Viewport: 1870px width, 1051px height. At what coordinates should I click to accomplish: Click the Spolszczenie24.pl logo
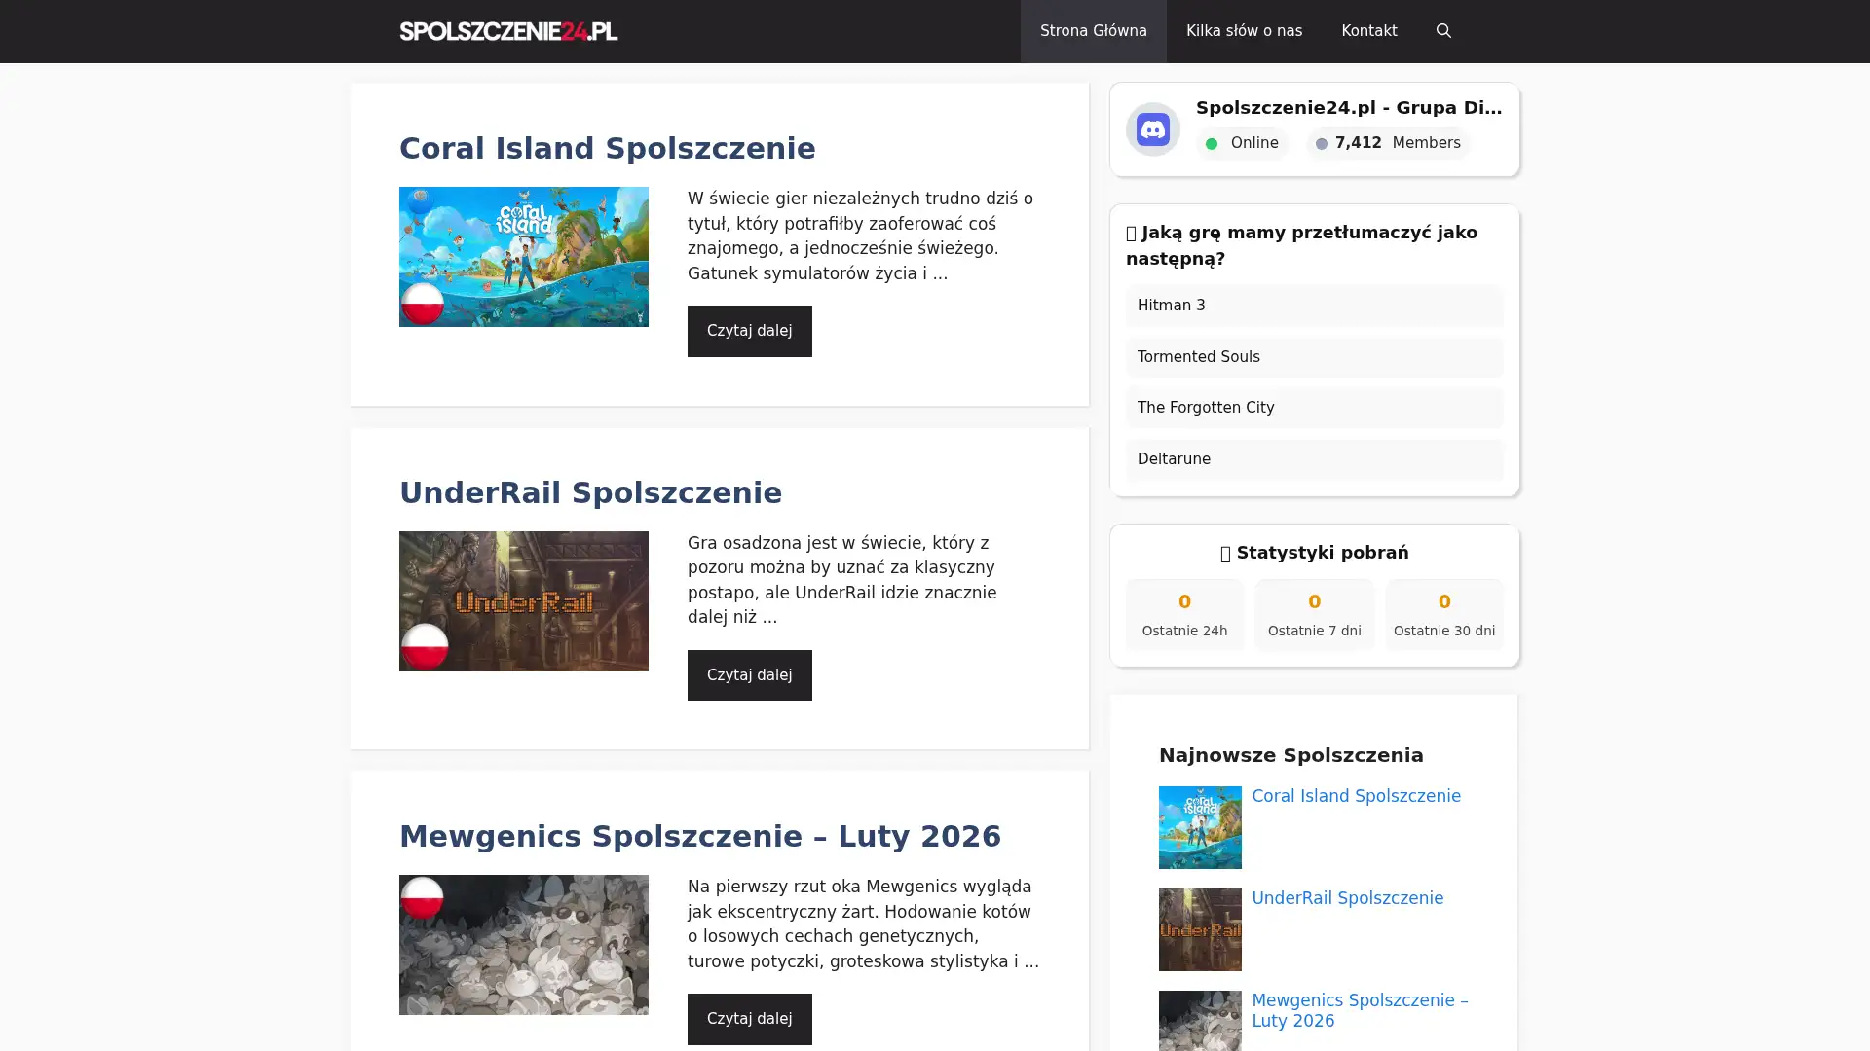508,30
